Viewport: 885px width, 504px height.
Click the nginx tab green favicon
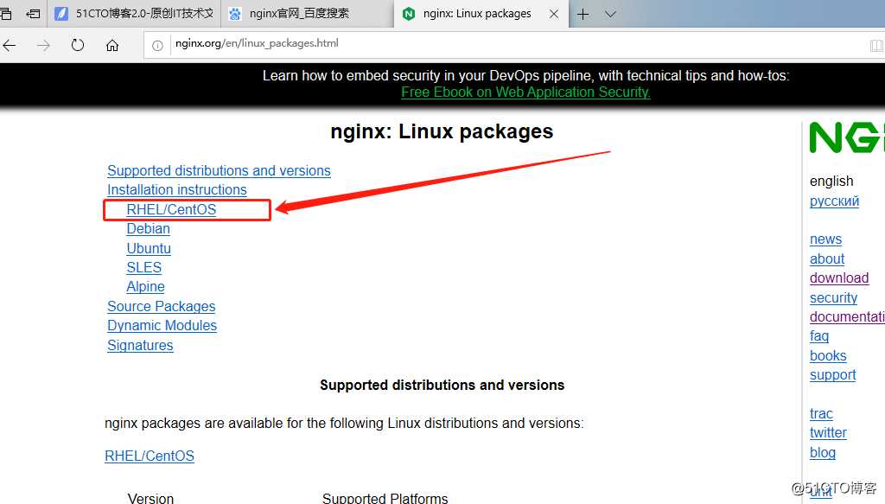(x=409, y=14)
